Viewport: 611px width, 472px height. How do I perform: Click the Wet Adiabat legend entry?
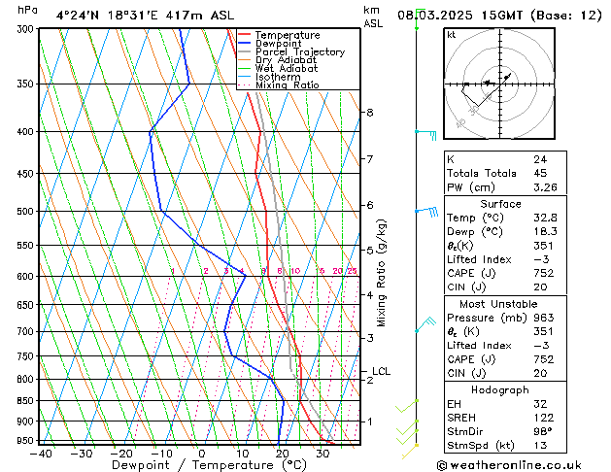(286, 69)
